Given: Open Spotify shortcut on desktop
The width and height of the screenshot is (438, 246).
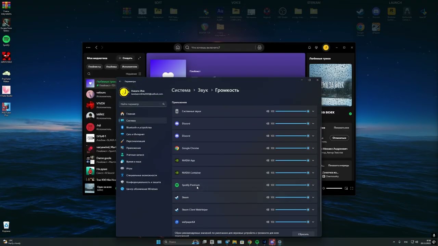Looking at the screenshot, I should click(x=6, y=41).
